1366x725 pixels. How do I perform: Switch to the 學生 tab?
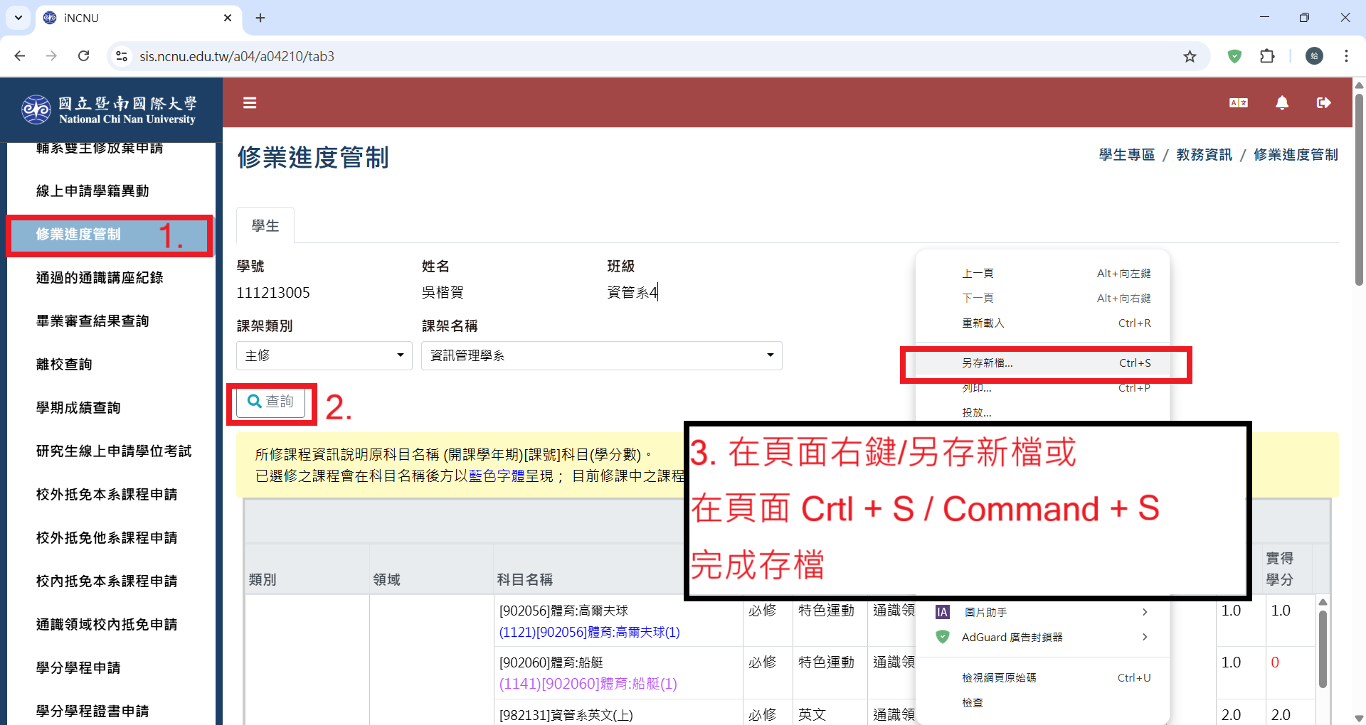[x=265, y=225]
